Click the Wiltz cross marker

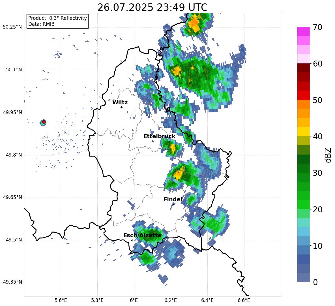[x=122, y=107]
